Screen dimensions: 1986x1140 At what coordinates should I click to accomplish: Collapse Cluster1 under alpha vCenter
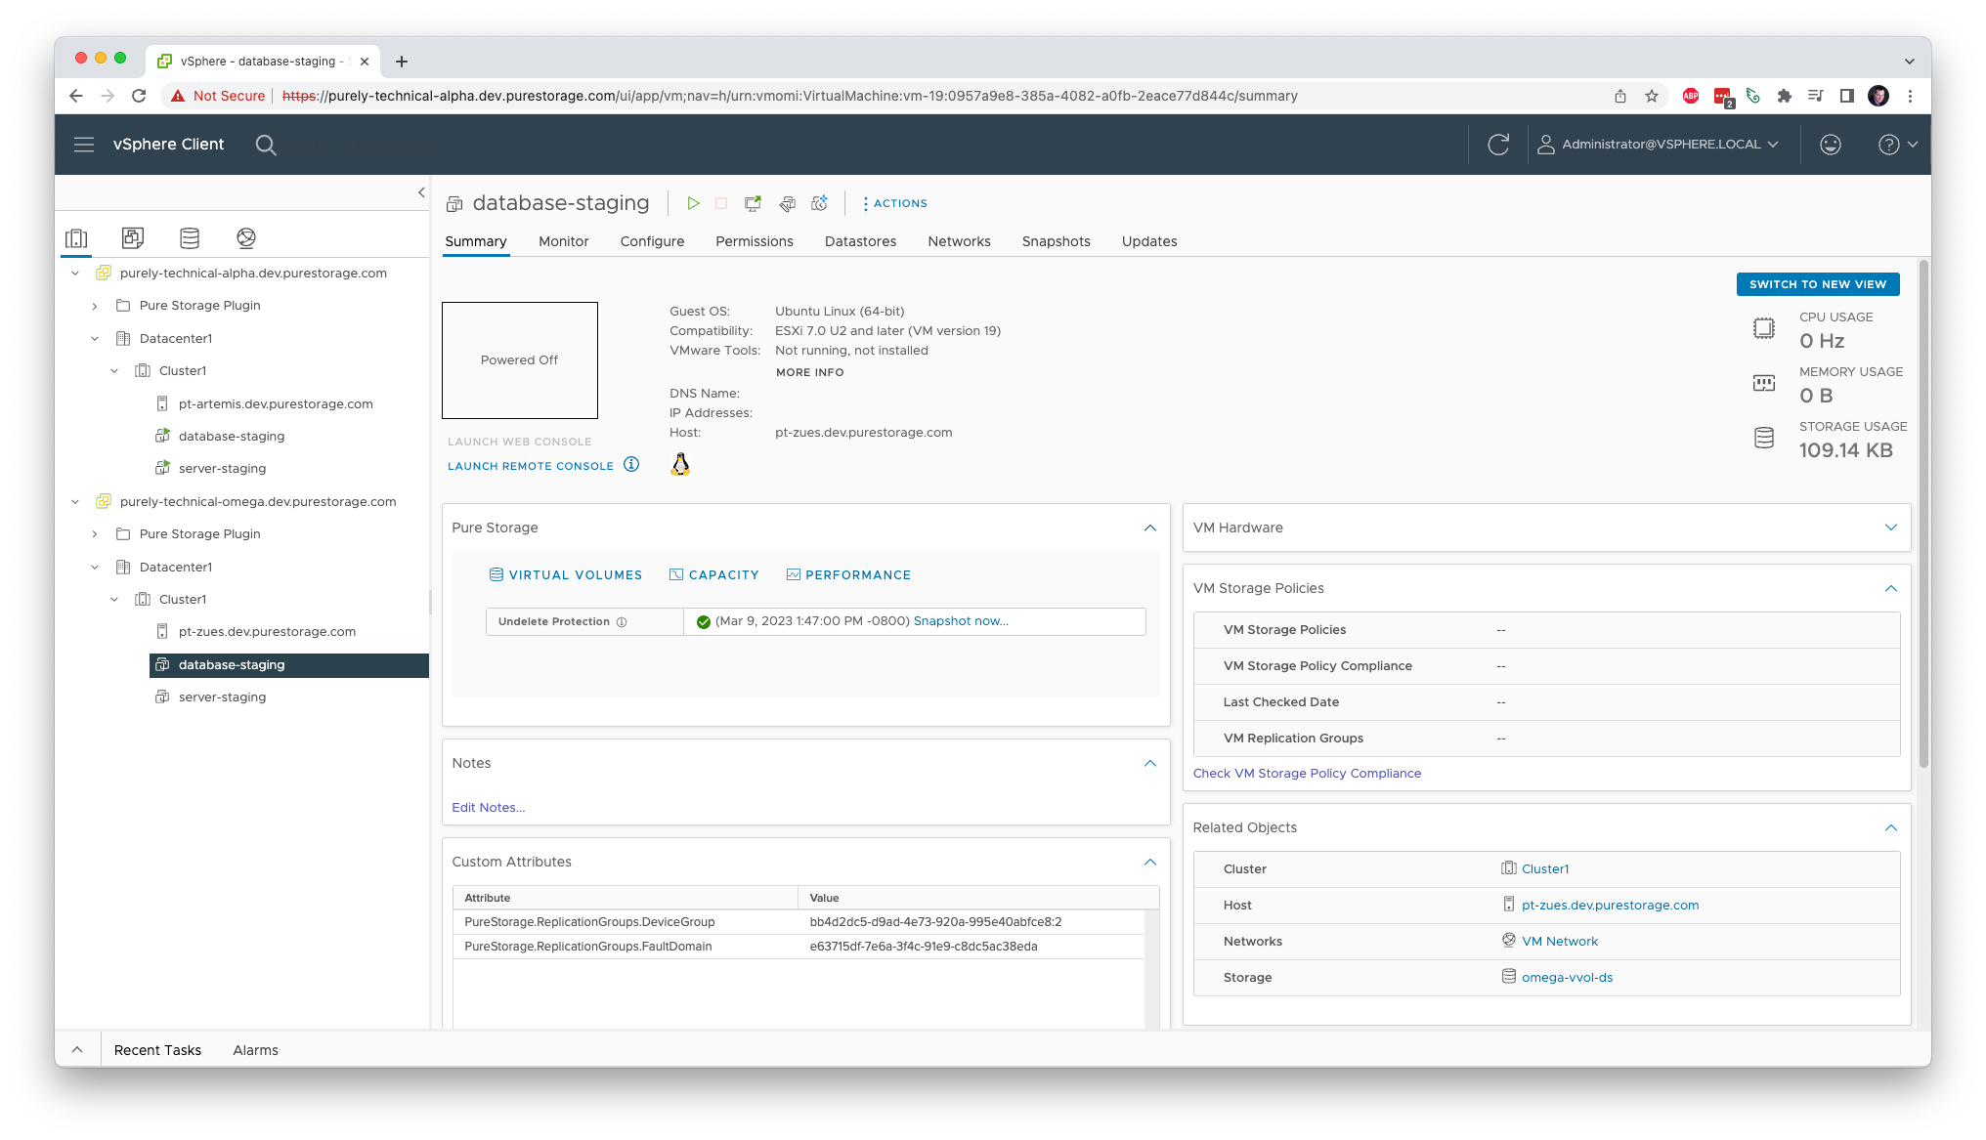[x=114, y=371]
